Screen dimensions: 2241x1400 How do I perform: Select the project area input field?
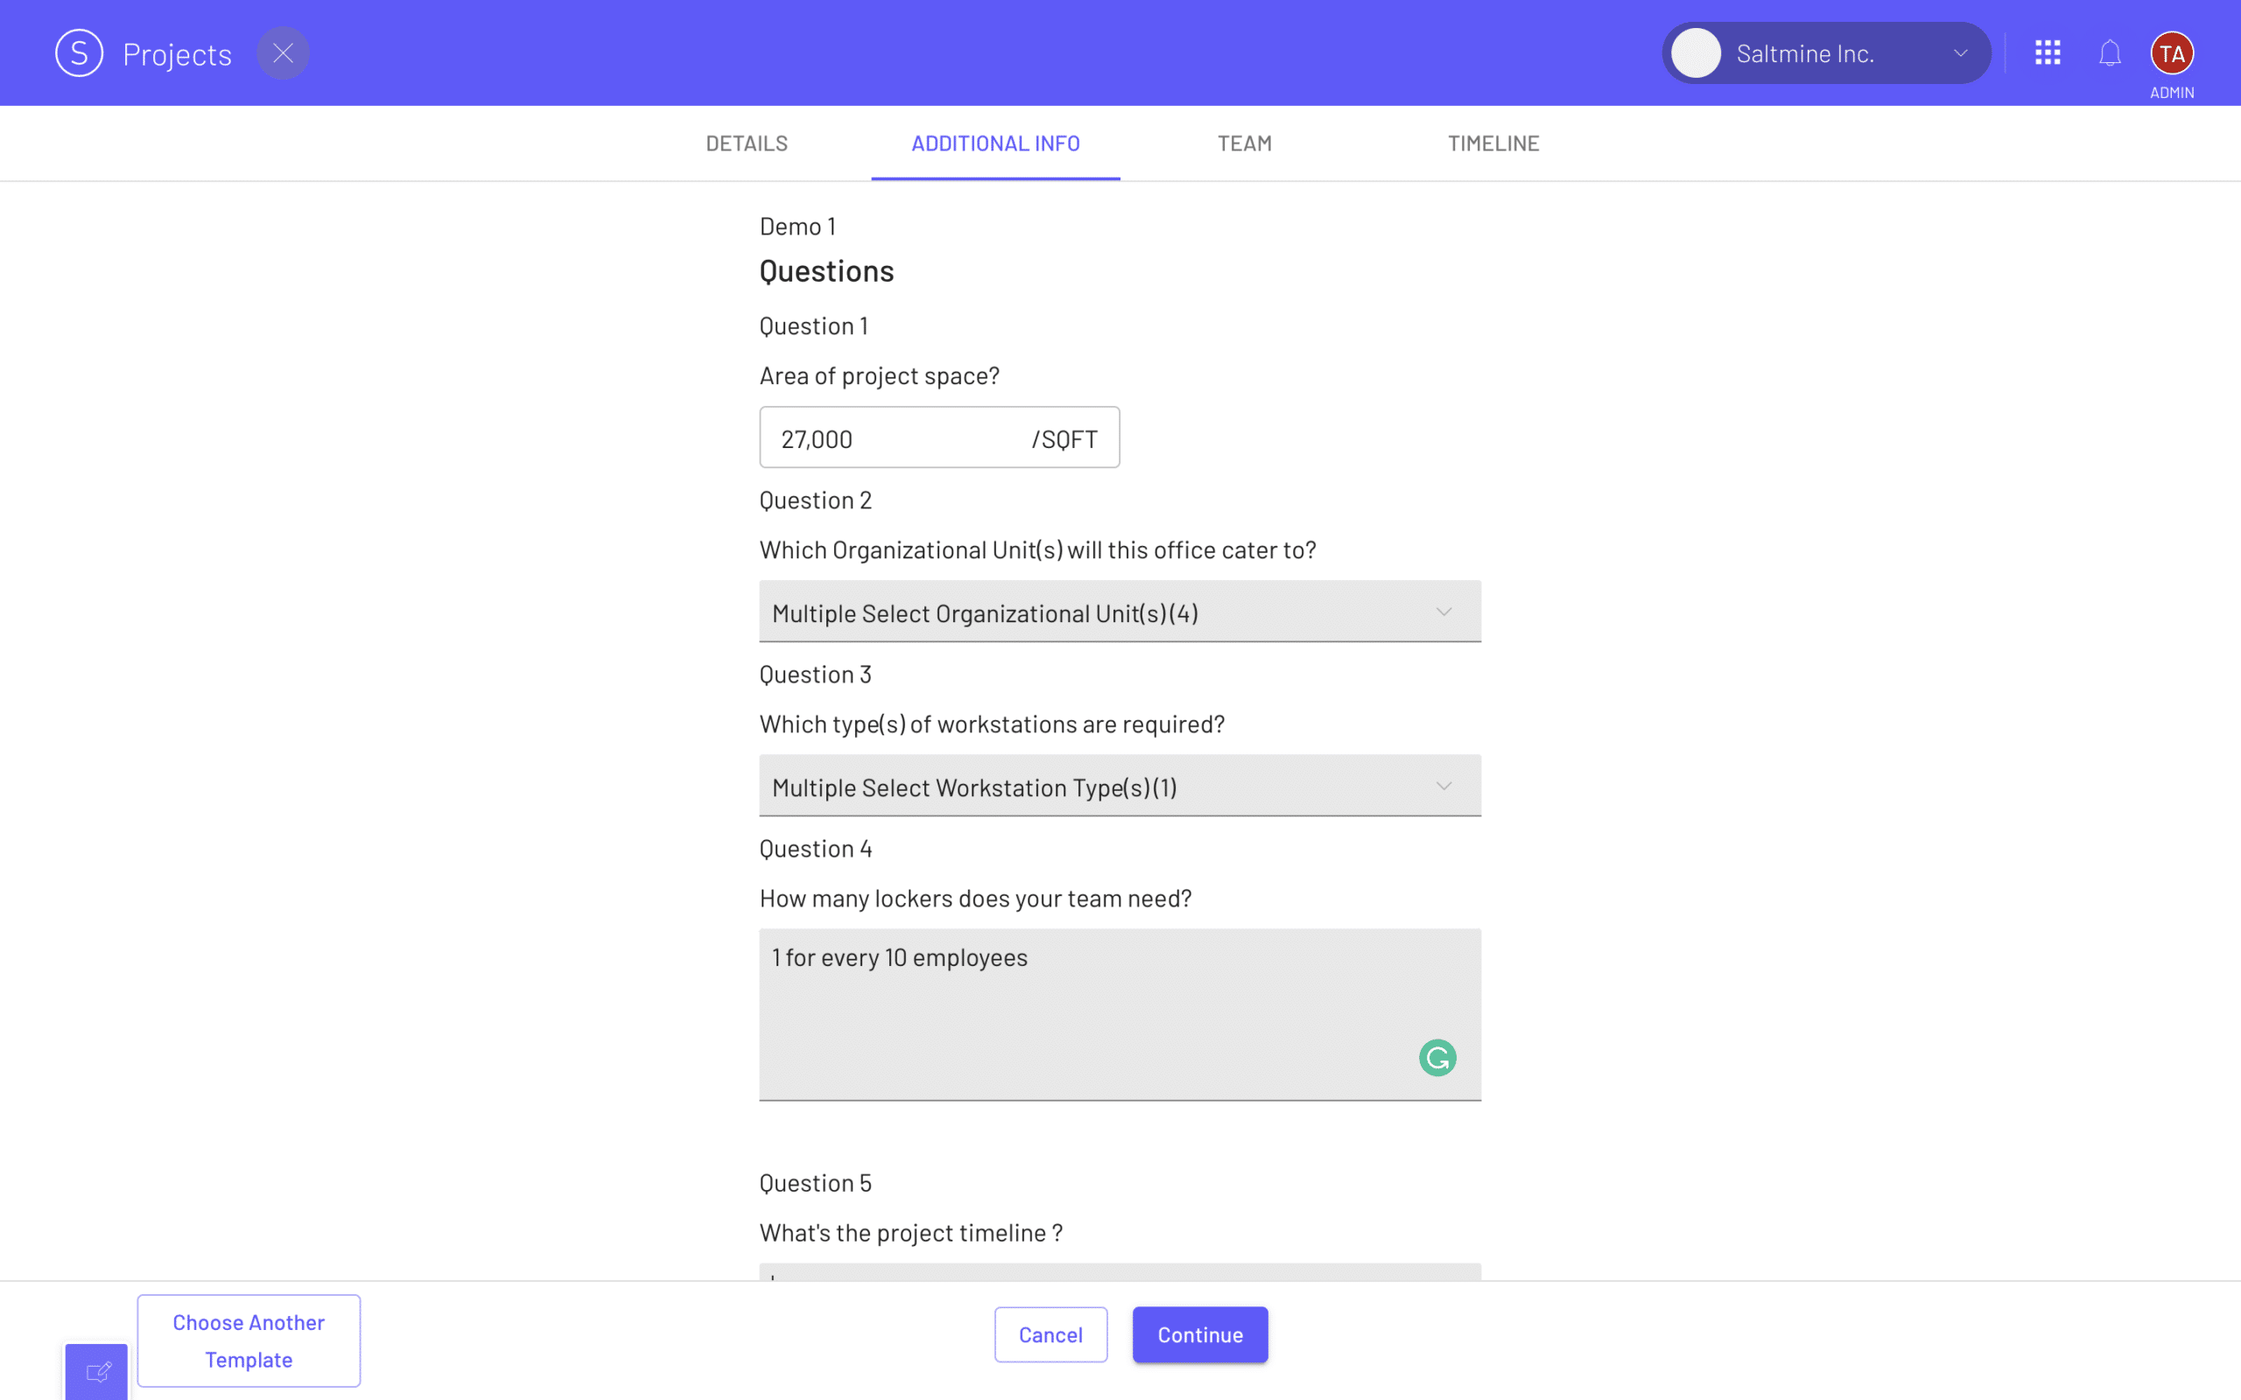pyautogui.click(x=939, y=437)
